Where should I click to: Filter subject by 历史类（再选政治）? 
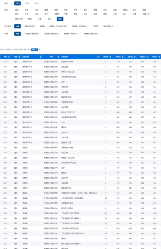(52, 34)
